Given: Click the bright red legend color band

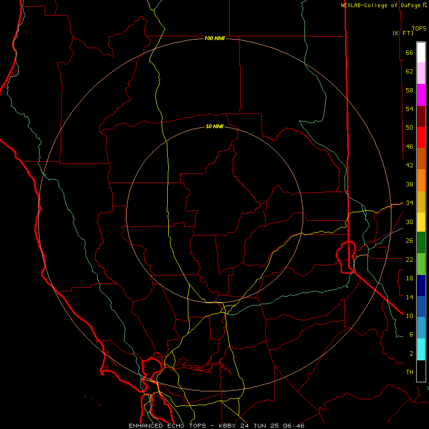Looking at the screenshot, I should pos(421,137).
